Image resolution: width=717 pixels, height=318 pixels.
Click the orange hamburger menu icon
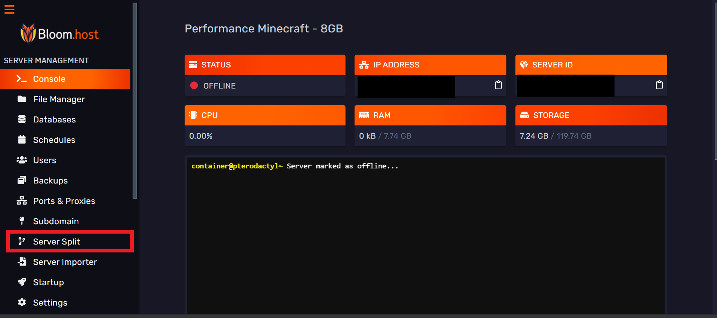(x=9, y=9)
